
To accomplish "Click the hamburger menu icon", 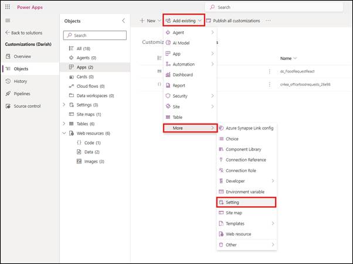I will tap(8, 20).
